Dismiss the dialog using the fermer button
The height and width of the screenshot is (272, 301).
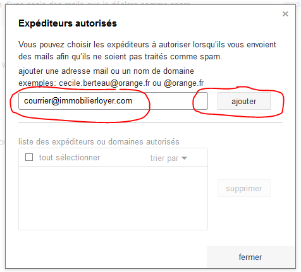click(x=250, y=257)
